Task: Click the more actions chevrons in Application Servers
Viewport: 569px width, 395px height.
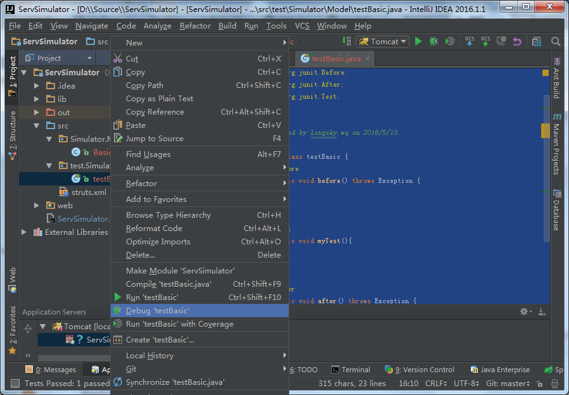Action: [x=28, y=355]
